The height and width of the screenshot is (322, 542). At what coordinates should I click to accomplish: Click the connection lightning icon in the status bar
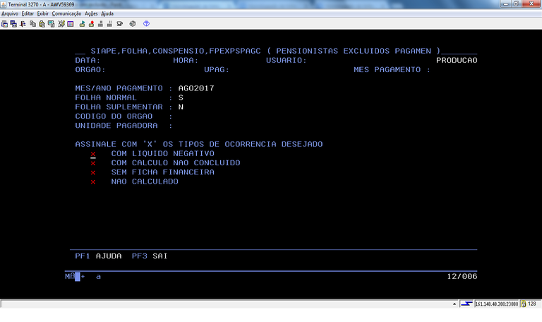coord(466,304)
